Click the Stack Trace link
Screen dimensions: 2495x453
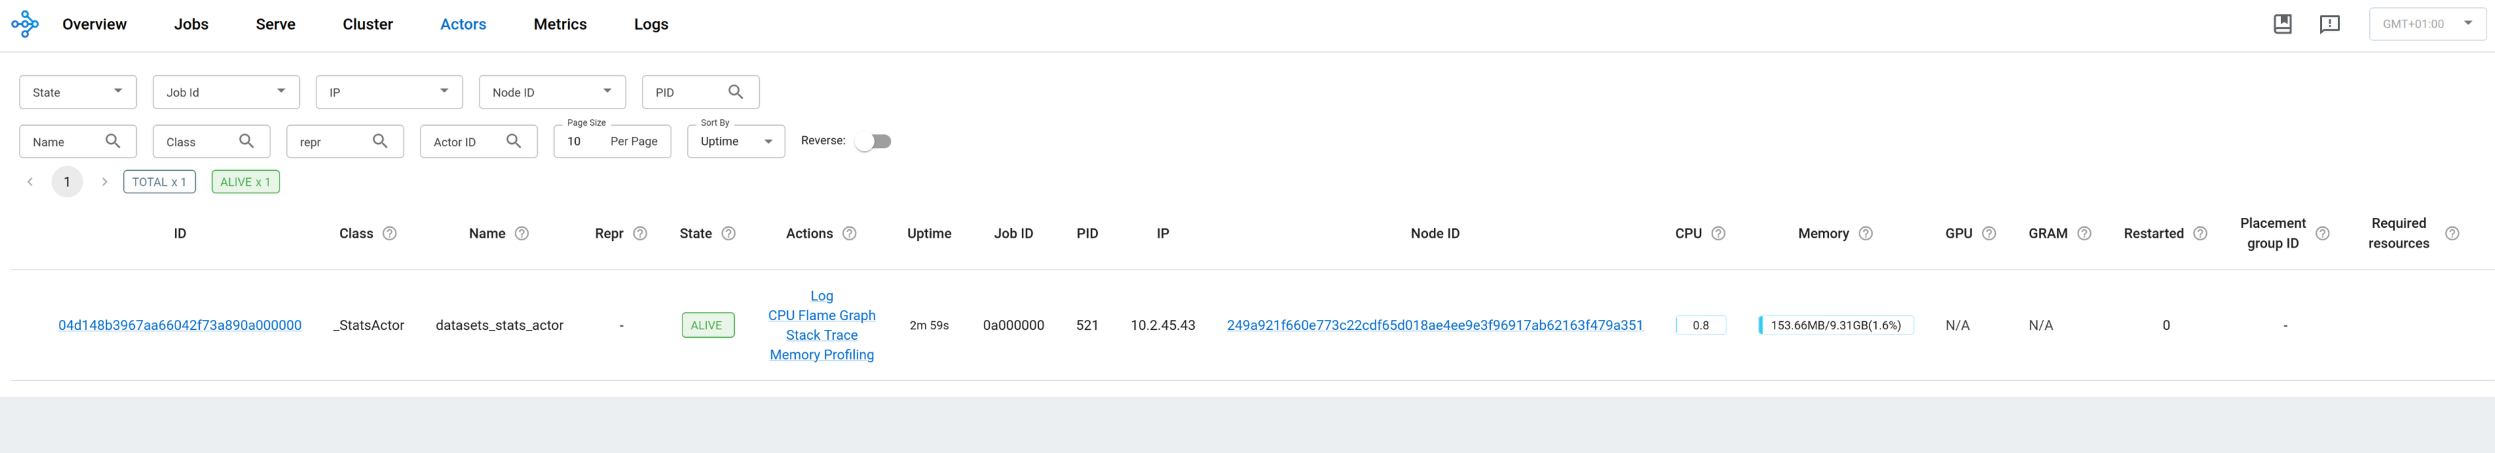click(x=821, y=335)
